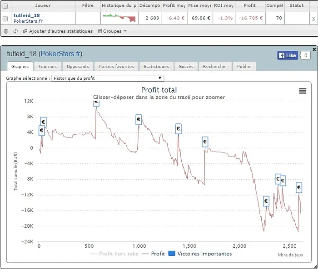Click the Facebook like count bubble
Screen dimensions: 318x269
coord(305,55)
